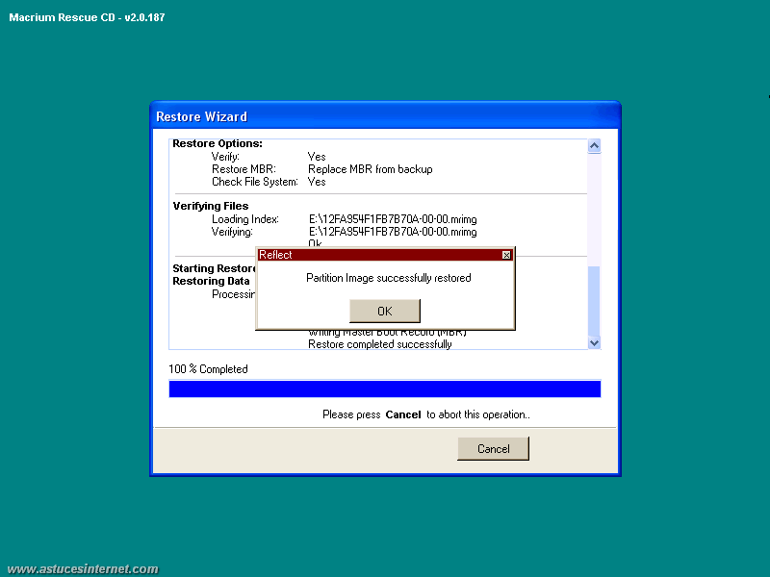Viewport: 770px width, 577px height.
Task: Click 'Partition Image successfully restored' message
Action: pyautogui.click(x=389, y=278)
